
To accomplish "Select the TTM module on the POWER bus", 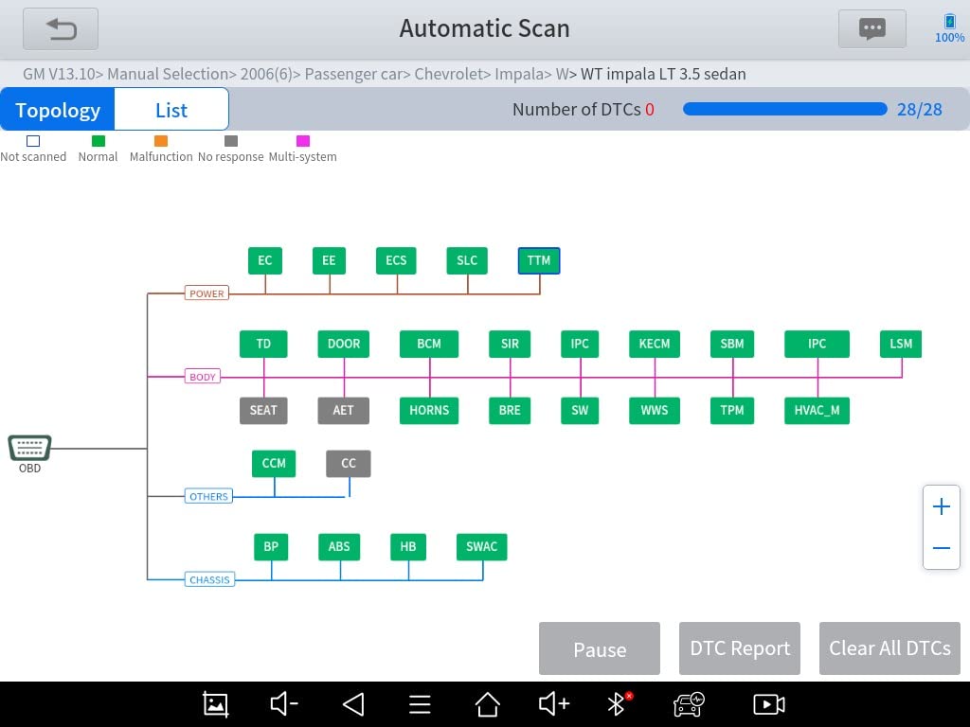I will [x=538, y=259].
